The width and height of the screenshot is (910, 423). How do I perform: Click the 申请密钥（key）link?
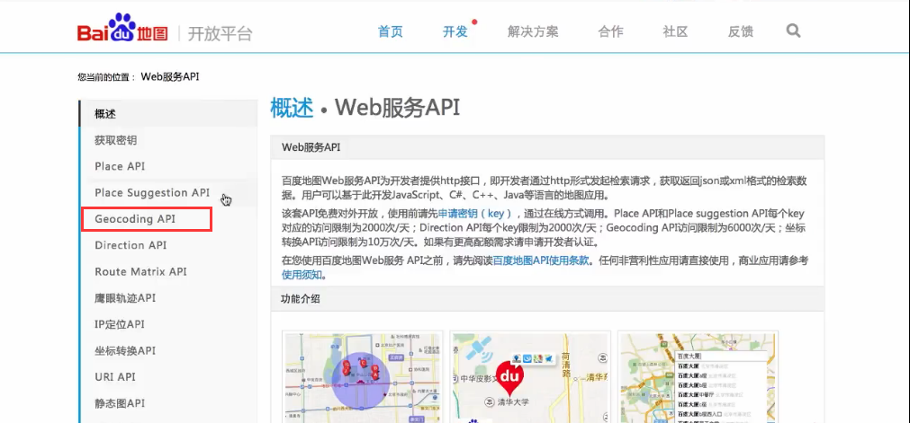pyautogui.click(x=474, y=214)
